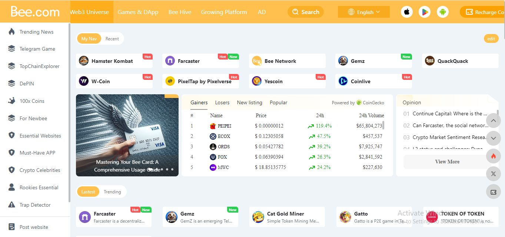This screenshot has height=237, width=505.
Task: Switch to the Recent toggle
Action: tap(112, 38)
